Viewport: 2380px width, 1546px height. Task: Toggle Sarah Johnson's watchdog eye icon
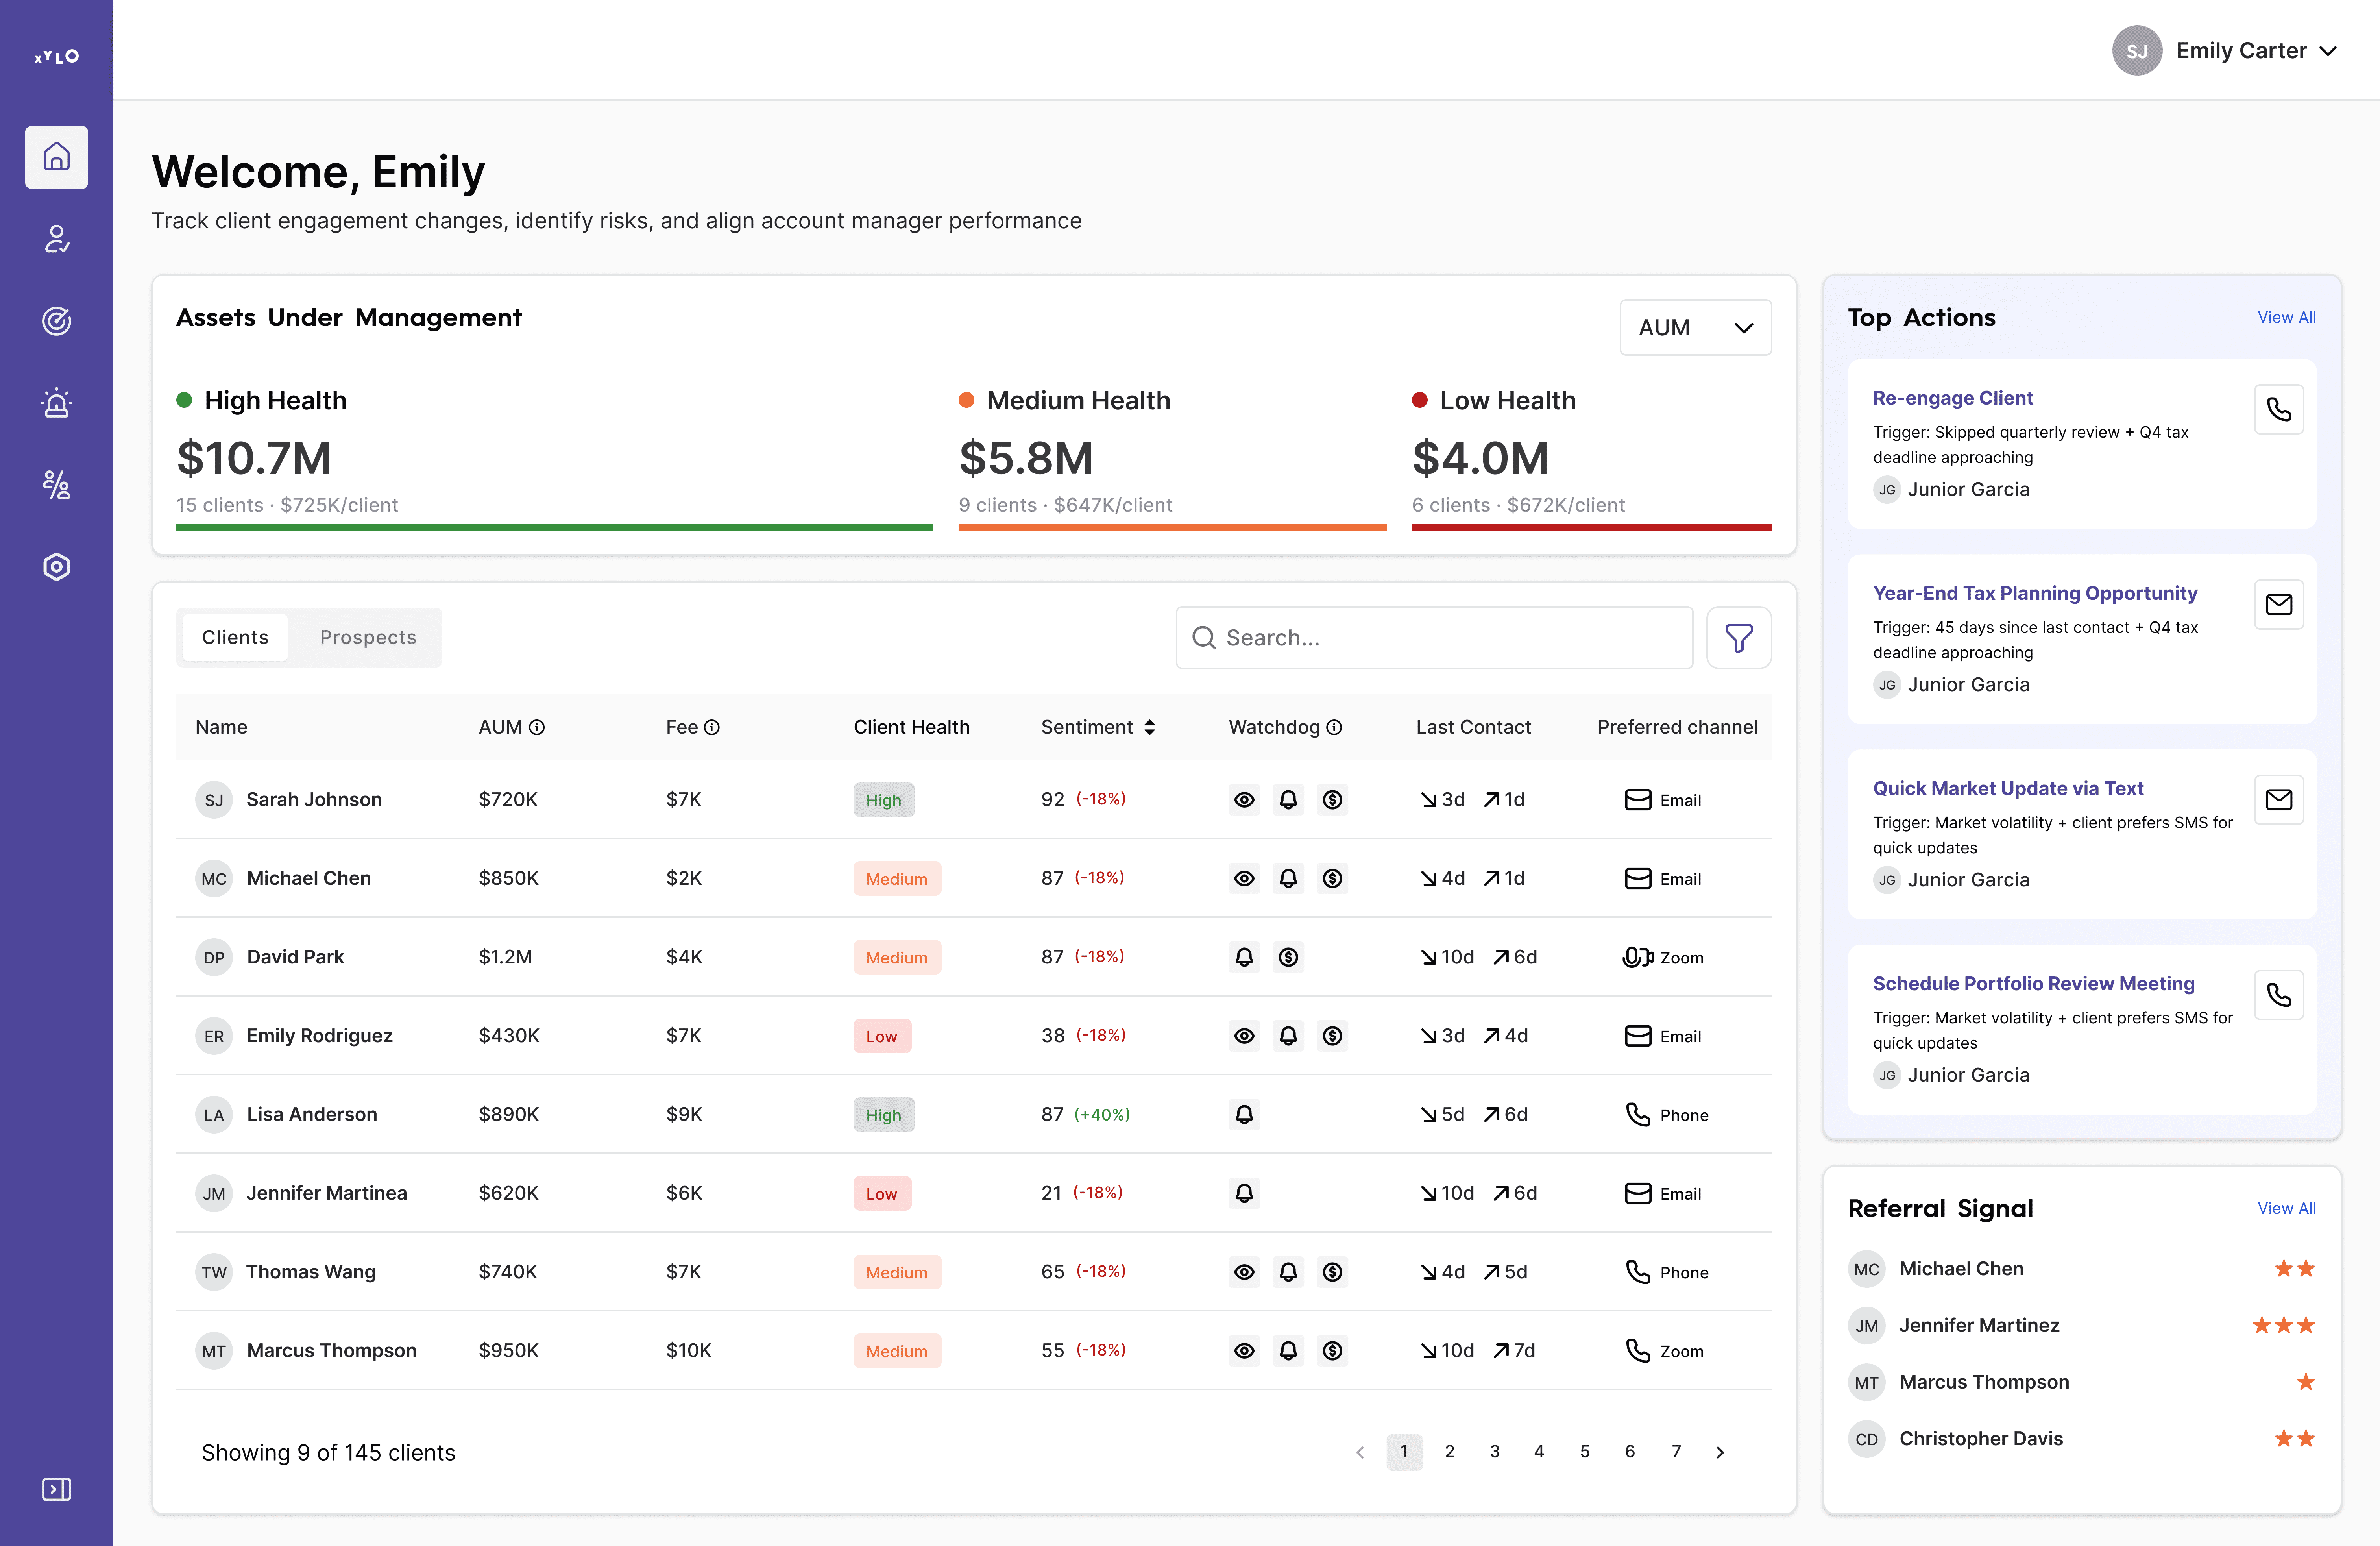pyautogui.click(x=1243, y=799)
